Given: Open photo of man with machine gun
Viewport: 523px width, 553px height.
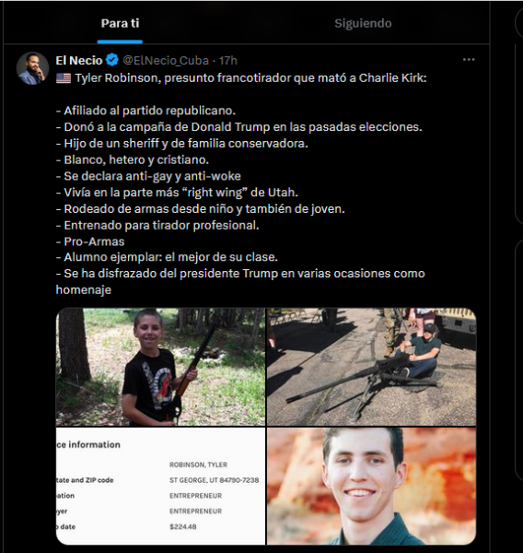Looking at the screenshot, I should [x=371, y=367].
